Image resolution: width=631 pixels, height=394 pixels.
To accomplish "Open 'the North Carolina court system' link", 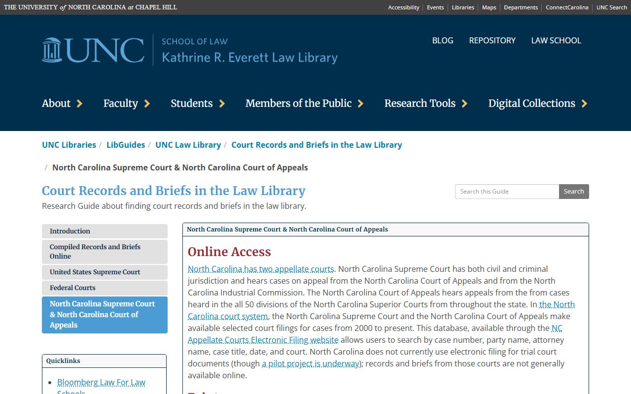I will (228, 316).
